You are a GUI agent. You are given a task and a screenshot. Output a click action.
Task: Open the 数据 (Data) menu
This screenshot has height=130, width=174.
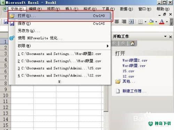click(x=126, y=9)
